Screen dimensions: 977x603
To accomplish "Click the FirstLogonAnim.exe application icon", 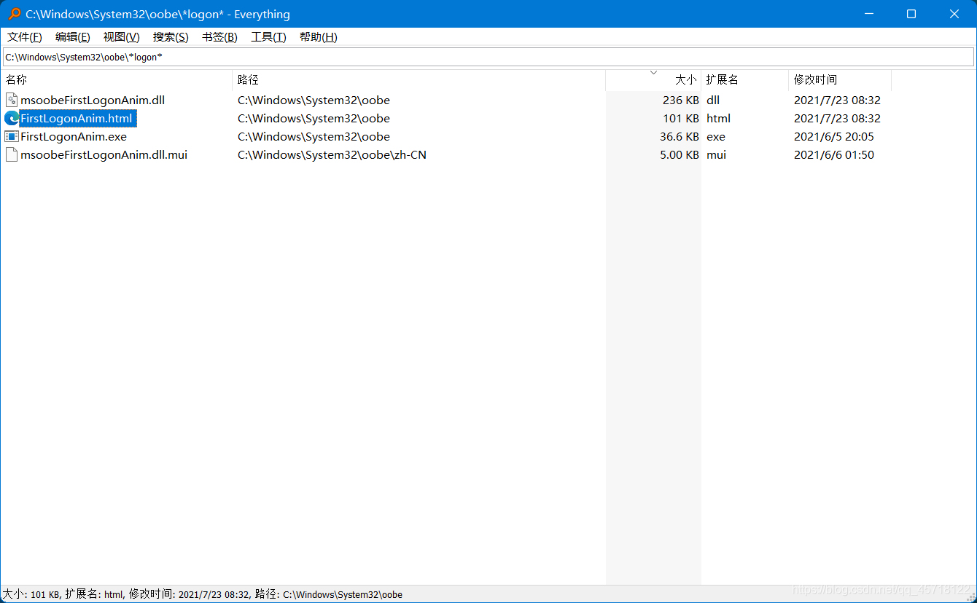I will [12, 136].
